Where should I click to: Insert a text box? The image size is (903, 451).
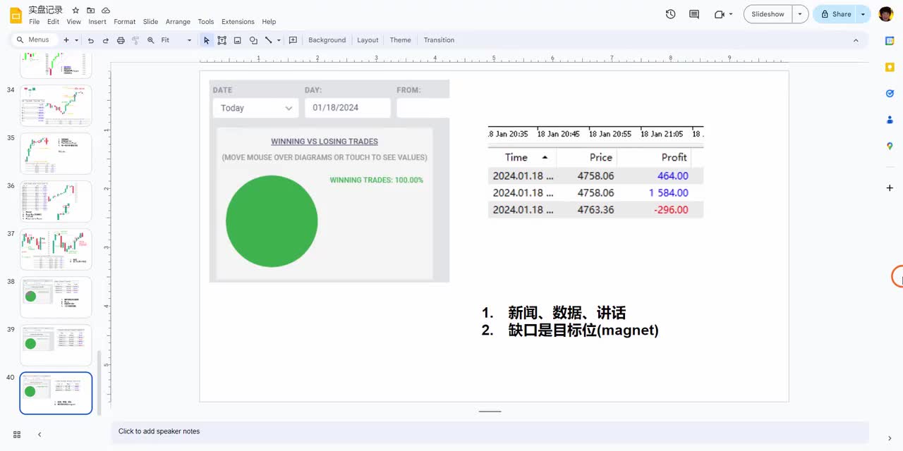point(222,40)
